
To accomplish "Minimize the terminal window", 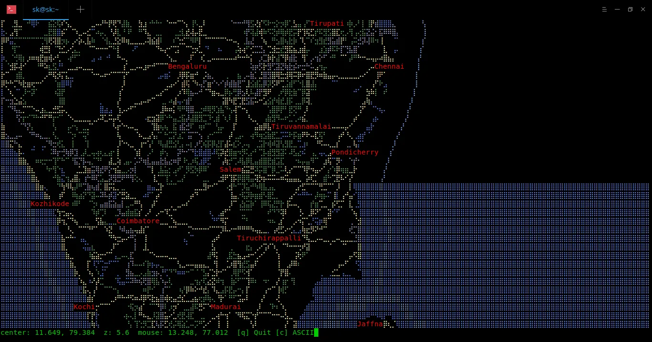I will pos(617,10).
